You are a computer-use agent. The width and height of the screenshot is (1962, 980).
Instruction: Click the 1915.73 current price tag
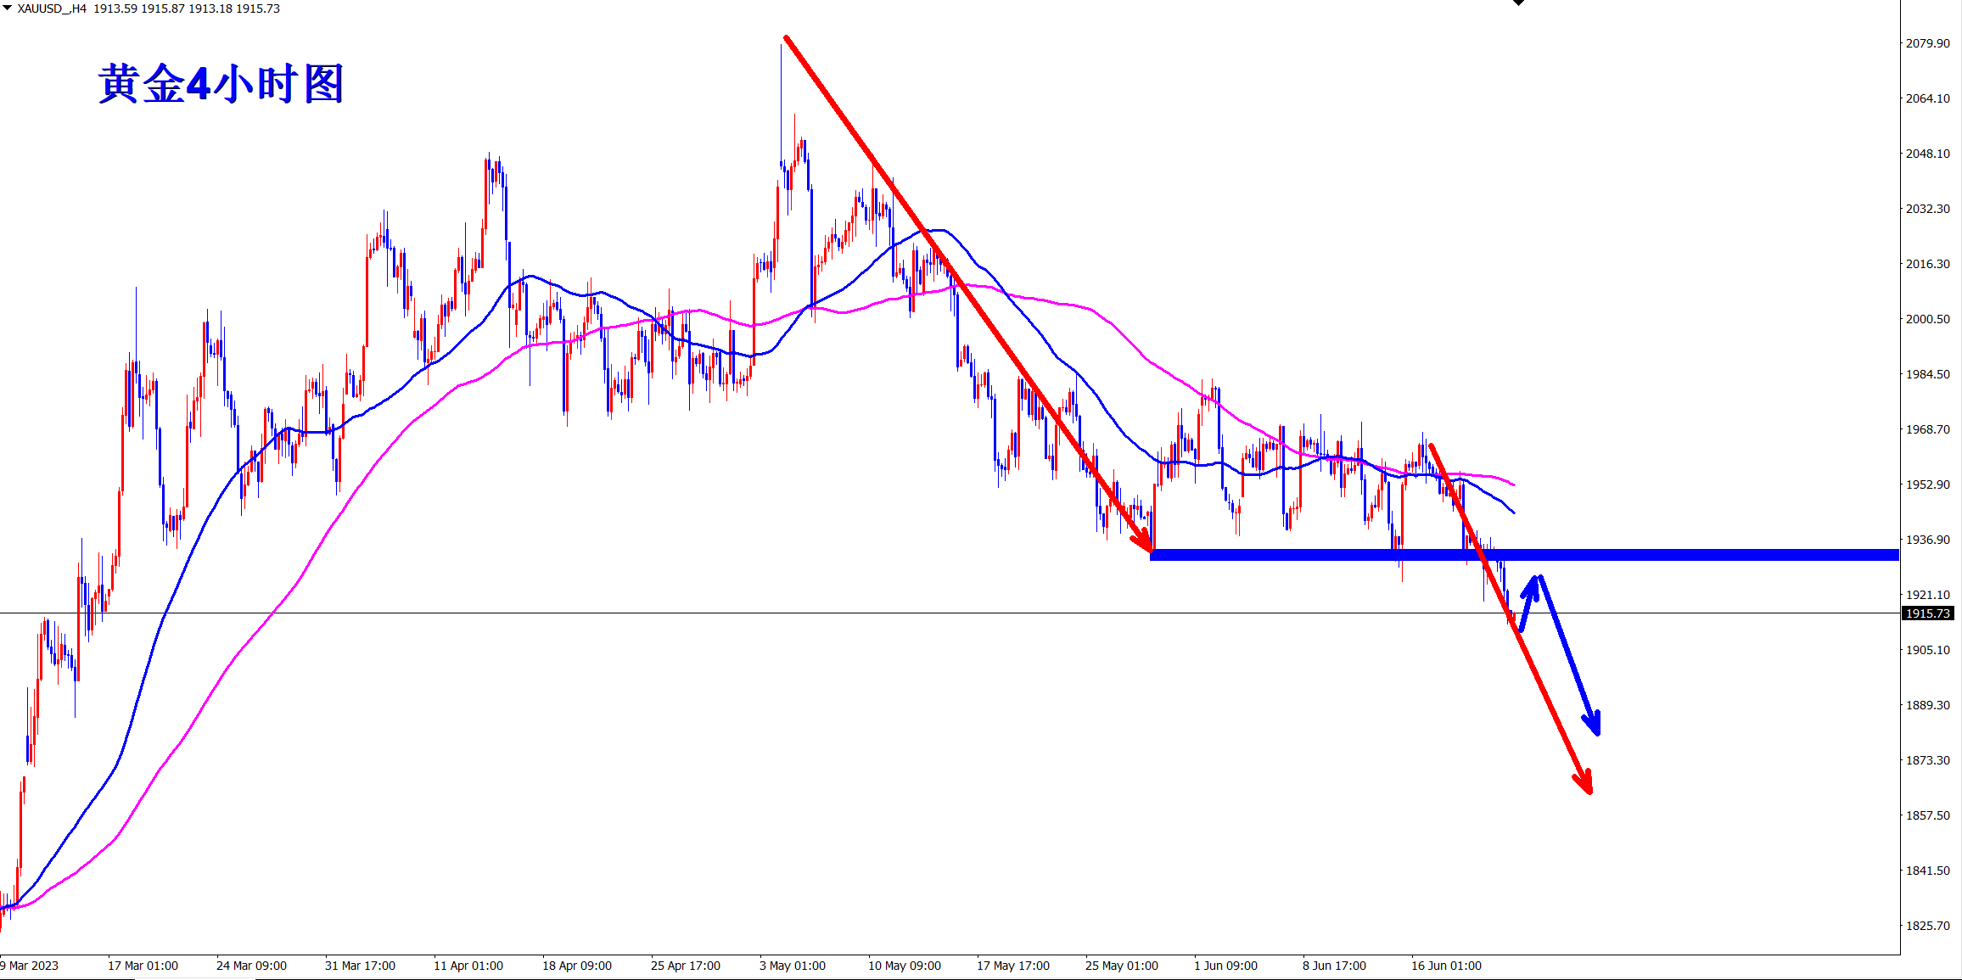tap(1928, 613)
